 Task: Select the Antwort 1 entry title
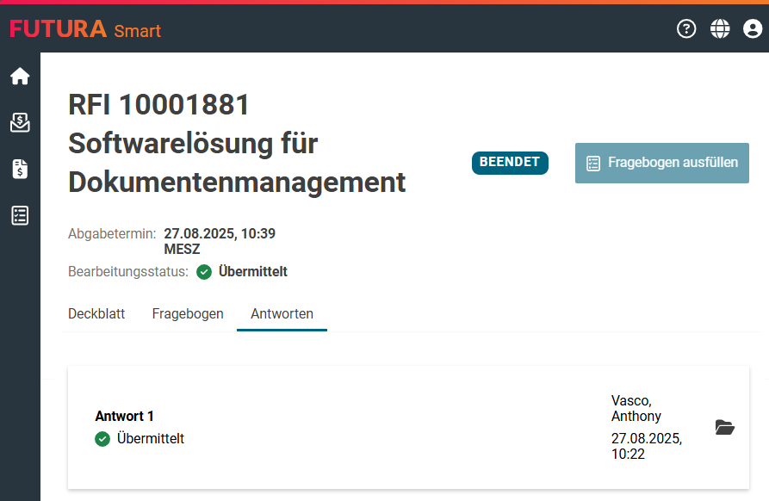[x=124, y=417]
